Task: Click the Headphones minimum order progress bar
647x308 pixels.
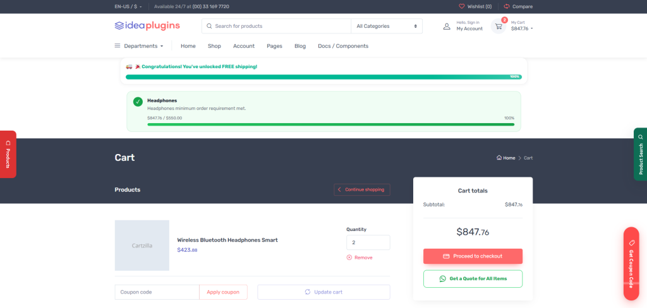Action: pos(331,124)
